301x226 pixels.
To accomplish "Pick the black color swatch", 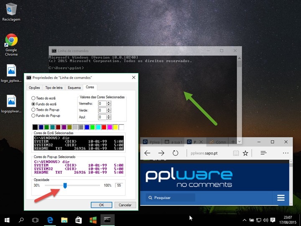I will point(35,127).
